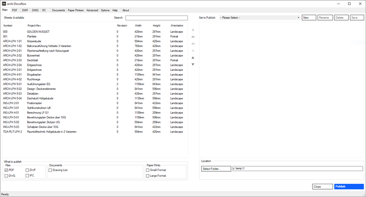This screenshot has width=366, height=197.
Task: Open the Advanced tab
Action: 92,10
